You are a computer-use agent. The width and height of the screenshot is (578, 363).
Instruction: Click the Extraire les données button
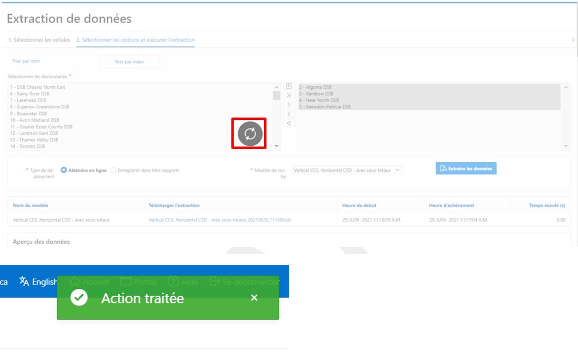(x=466, y=168)
